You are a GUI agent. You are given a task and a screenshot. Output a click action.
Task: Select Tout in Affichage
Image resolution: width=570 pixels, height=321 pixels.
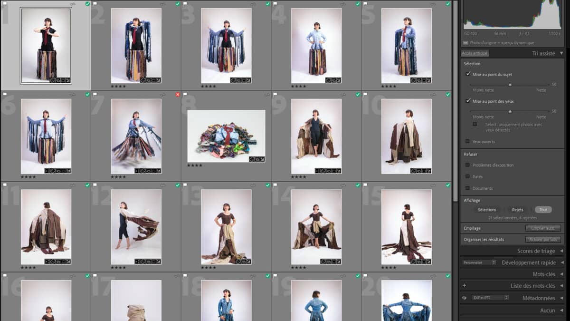coord(543,210)
